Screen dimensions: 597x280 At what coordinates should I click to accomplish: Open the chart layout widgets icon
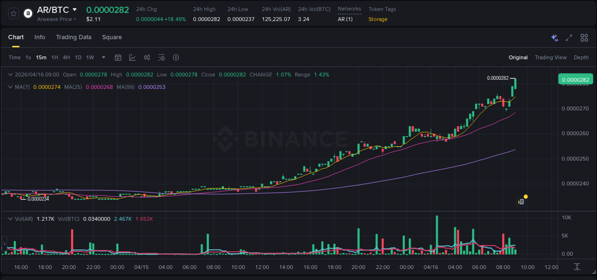tap(584, 37)
